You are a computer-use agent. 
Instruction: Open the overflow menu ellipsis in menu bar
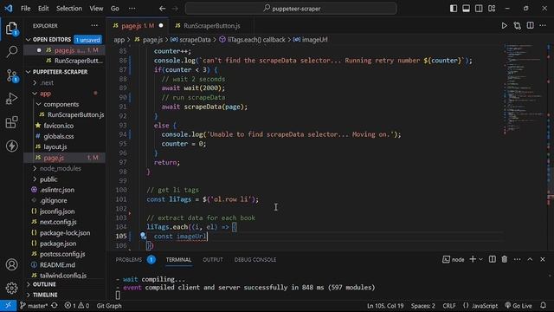coord(132,9)
